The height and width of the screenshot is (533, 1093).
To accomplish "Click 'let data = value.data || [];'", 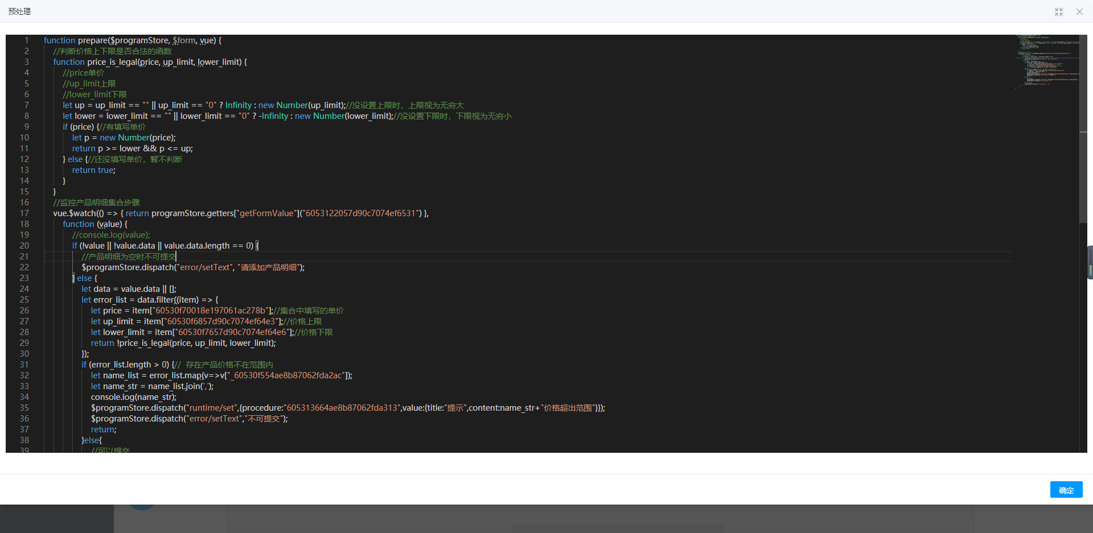I will click(x=129, y=289).
